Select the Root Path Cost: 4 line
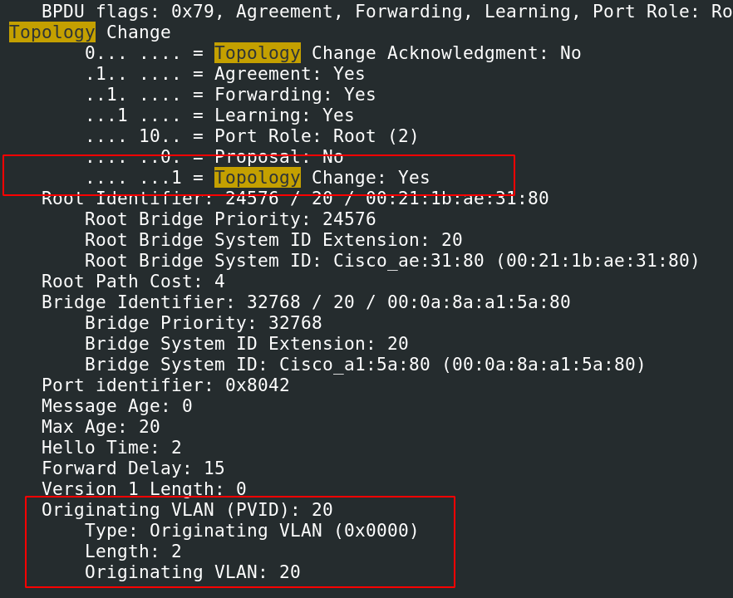Image resolution: width=733 pixels, height=598 pixels. (x=133, y=282)
